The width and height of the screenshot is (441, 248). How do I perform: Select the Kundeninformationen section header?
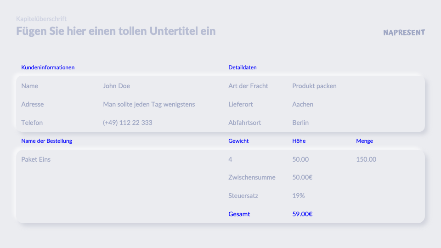(48, 68)
